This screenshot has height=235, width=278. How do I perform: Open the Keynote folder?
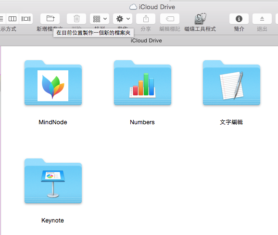(x=53, y=181)
